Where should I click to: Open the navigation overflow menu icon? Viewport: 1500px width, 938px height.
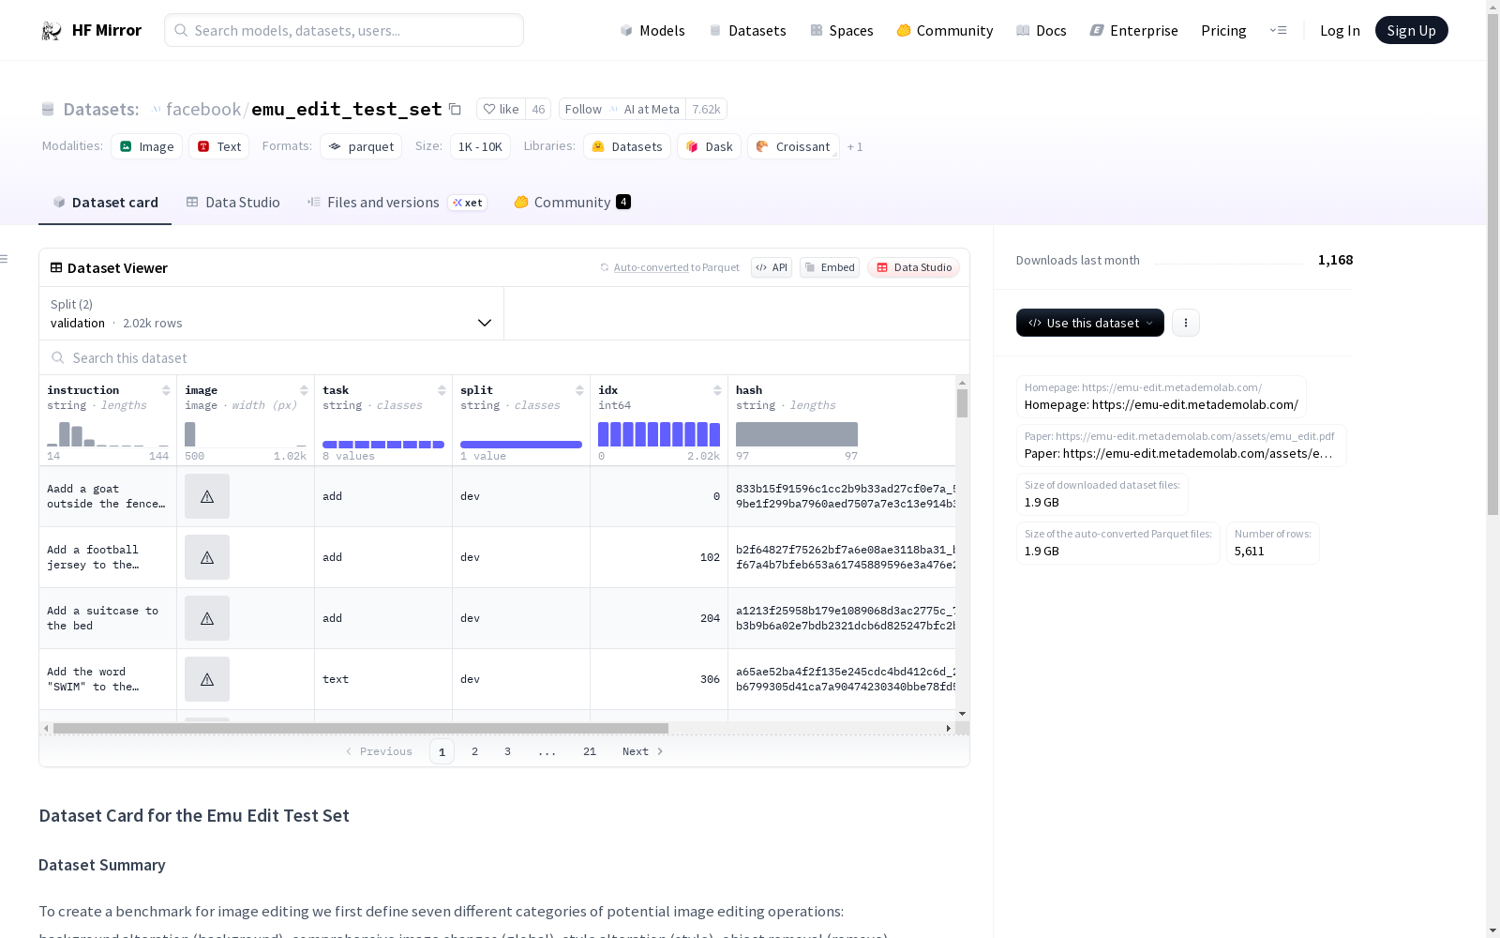[x=1278, y=30]
